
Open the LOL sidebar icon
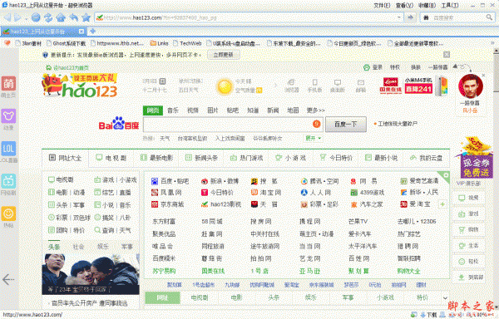click(8, 149)
